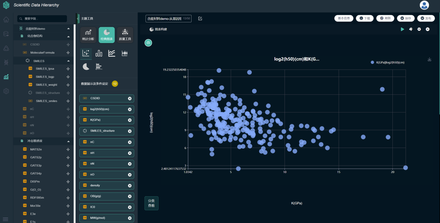
Task: Click the edit title pencil icon
Action: click(200, 18)
